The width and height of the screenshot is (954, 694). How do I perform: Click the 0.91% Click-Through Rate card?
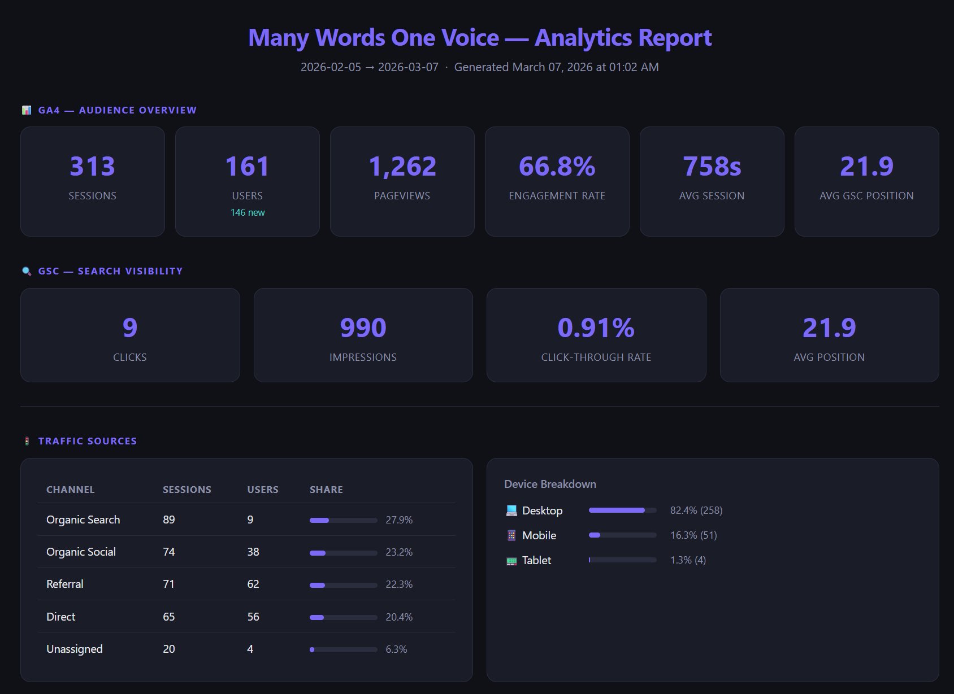coord(596,334)
